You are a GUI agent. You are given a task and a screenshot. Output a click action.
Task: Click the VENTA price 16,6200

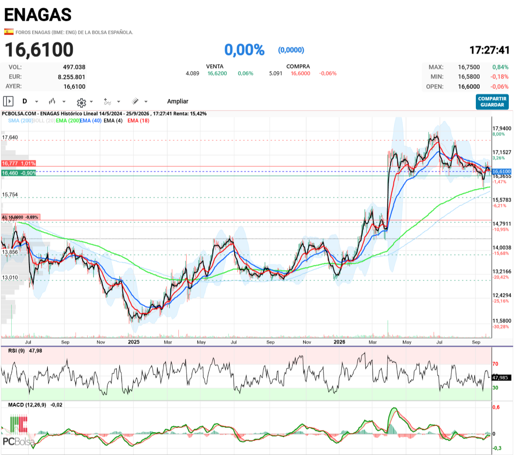point(217,73)
